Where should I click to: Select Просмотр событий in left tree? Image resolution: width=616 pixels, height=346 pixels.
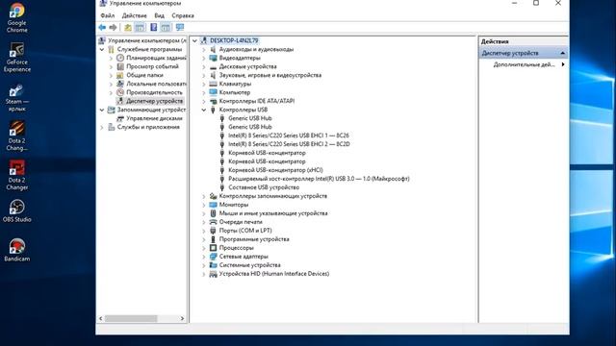(152, 66)
